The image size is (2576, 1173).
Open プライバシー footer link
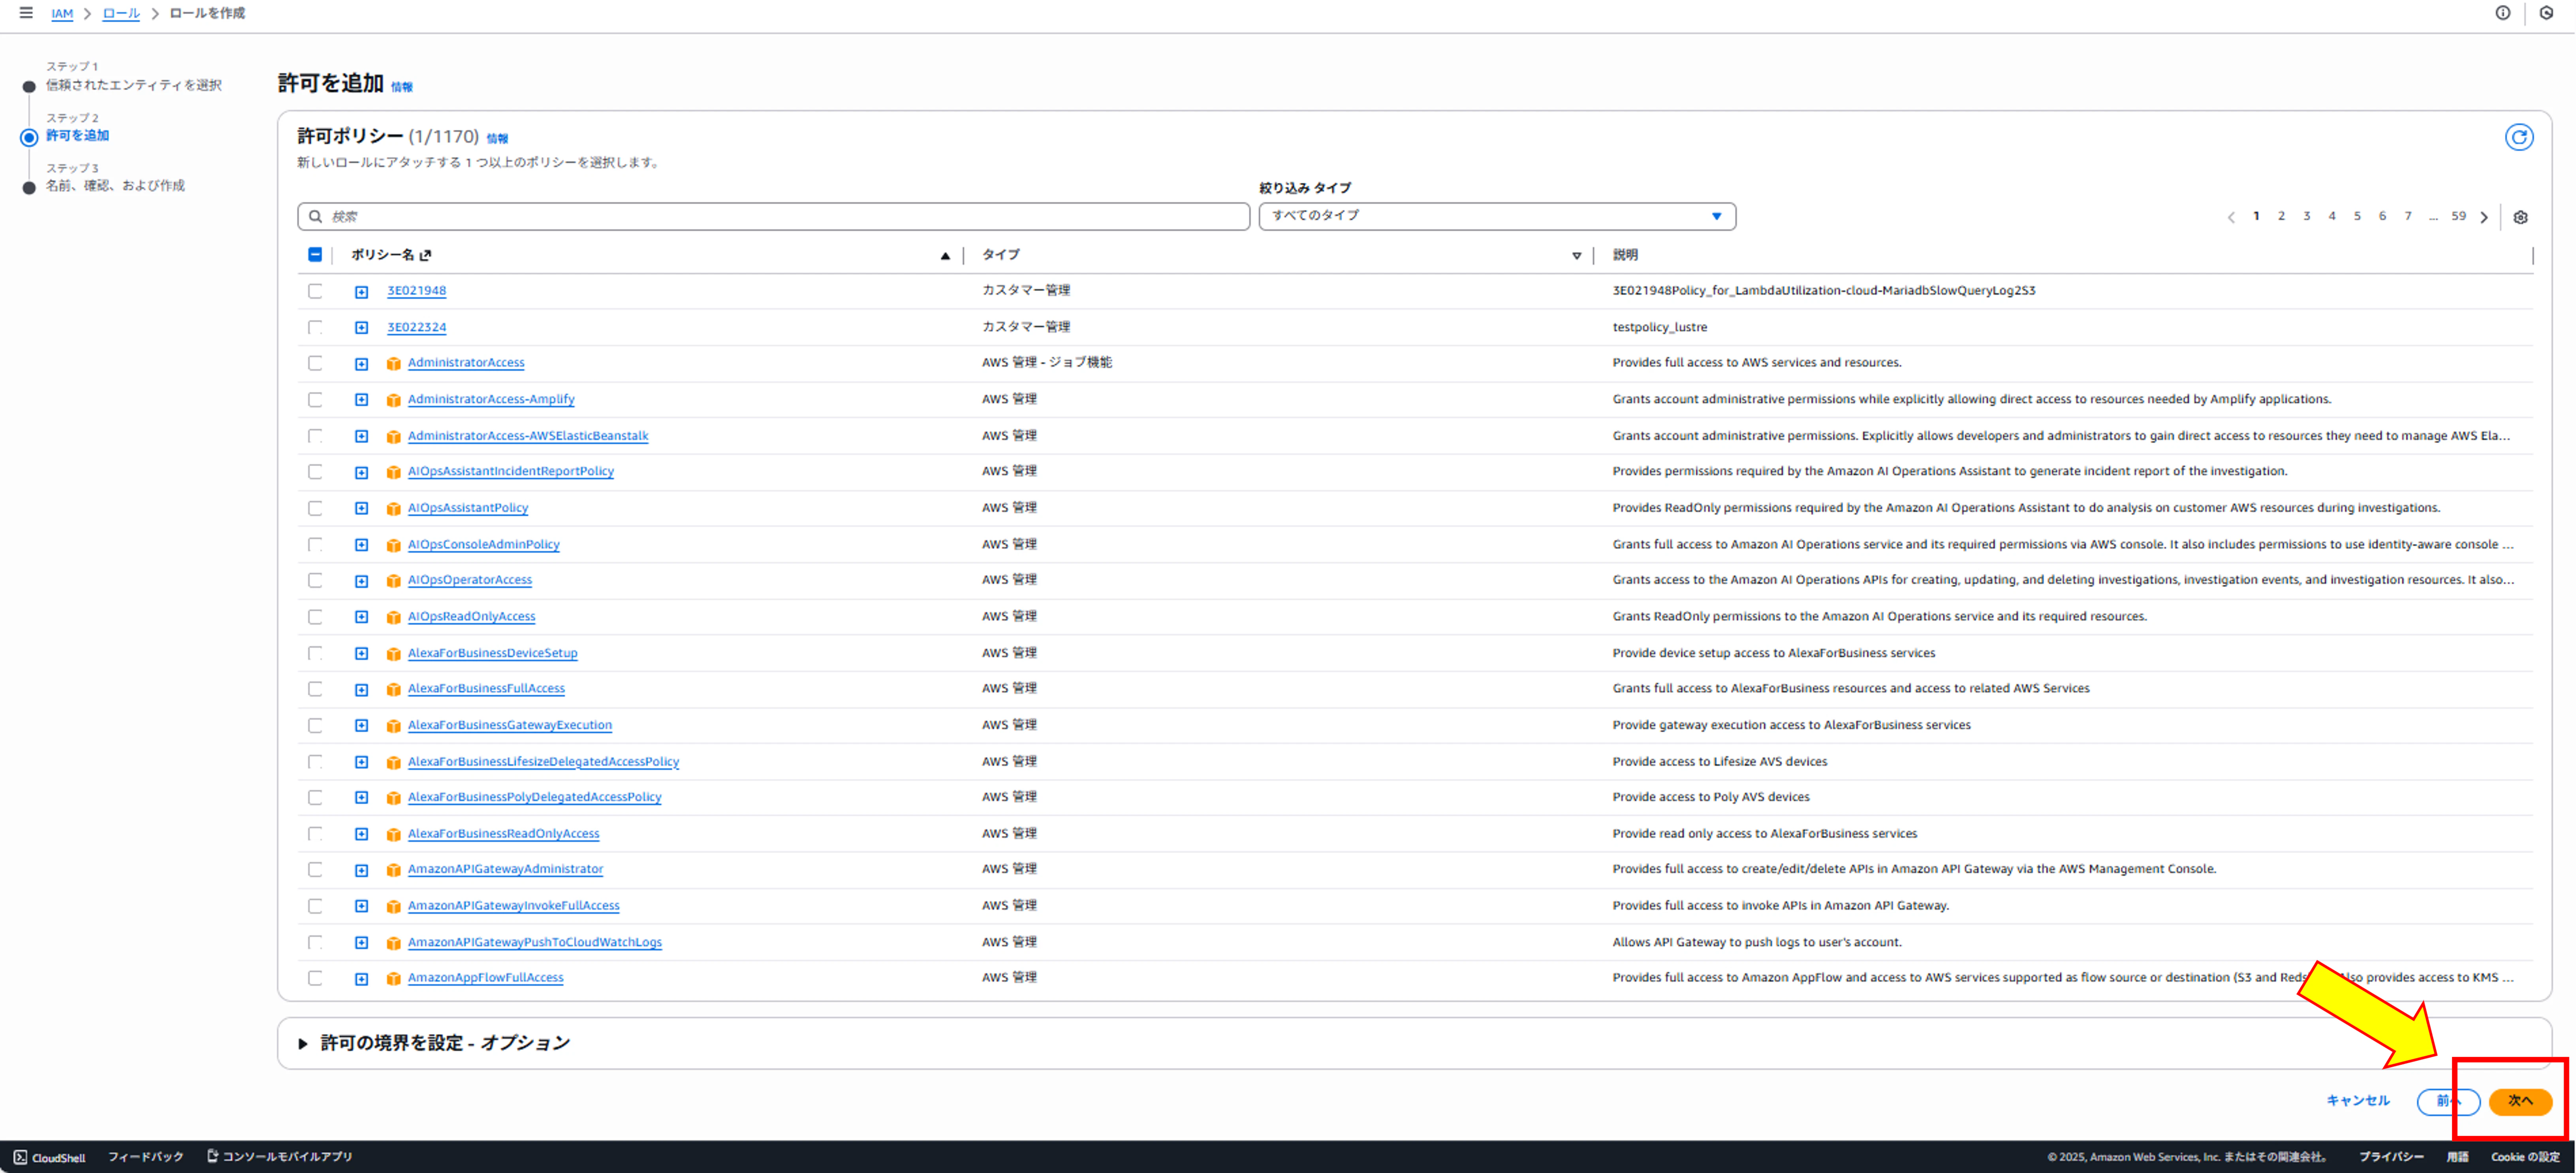pos(2391,1157)
